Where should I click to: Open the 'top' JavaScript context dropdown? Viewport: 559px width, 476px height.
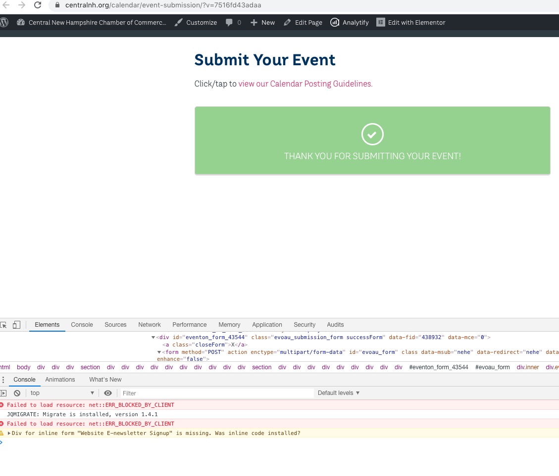[62, 393]
